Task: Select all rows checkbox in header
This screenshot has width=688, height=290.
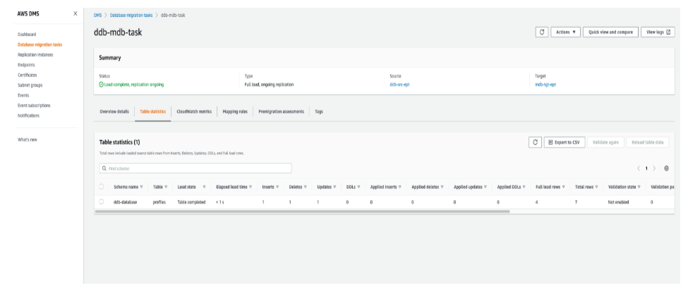Action: [102, 187]
